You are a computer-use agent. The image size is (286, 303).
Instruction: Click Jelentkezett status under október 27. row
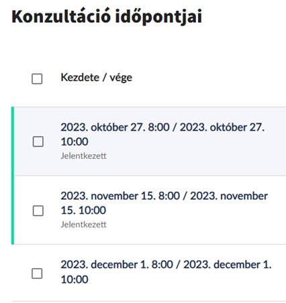83,156
